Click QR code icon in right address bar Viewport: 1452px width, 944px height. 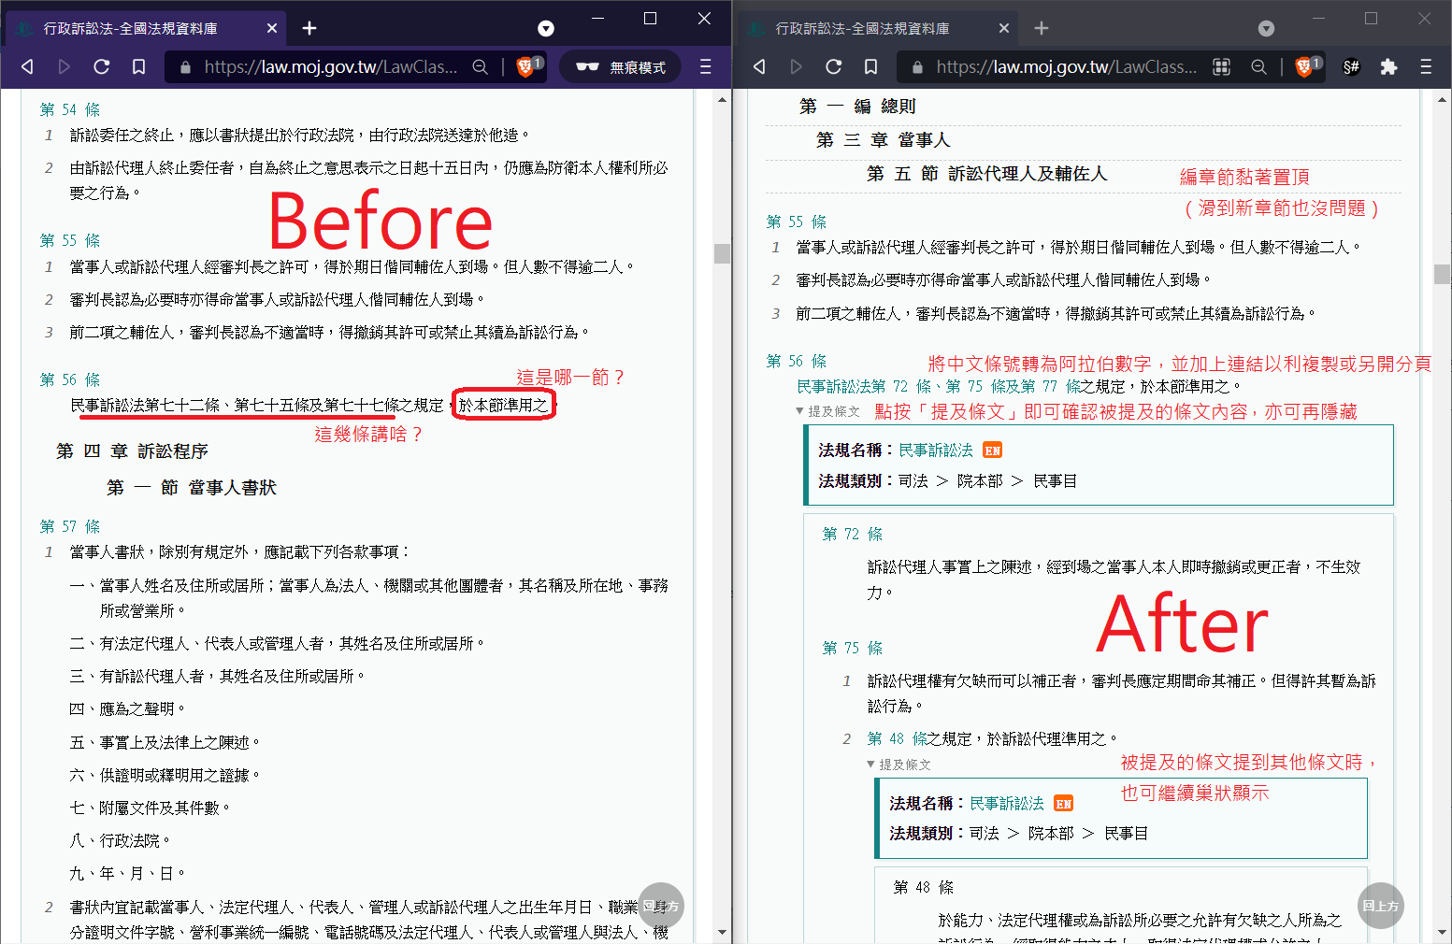[1221, 66]
